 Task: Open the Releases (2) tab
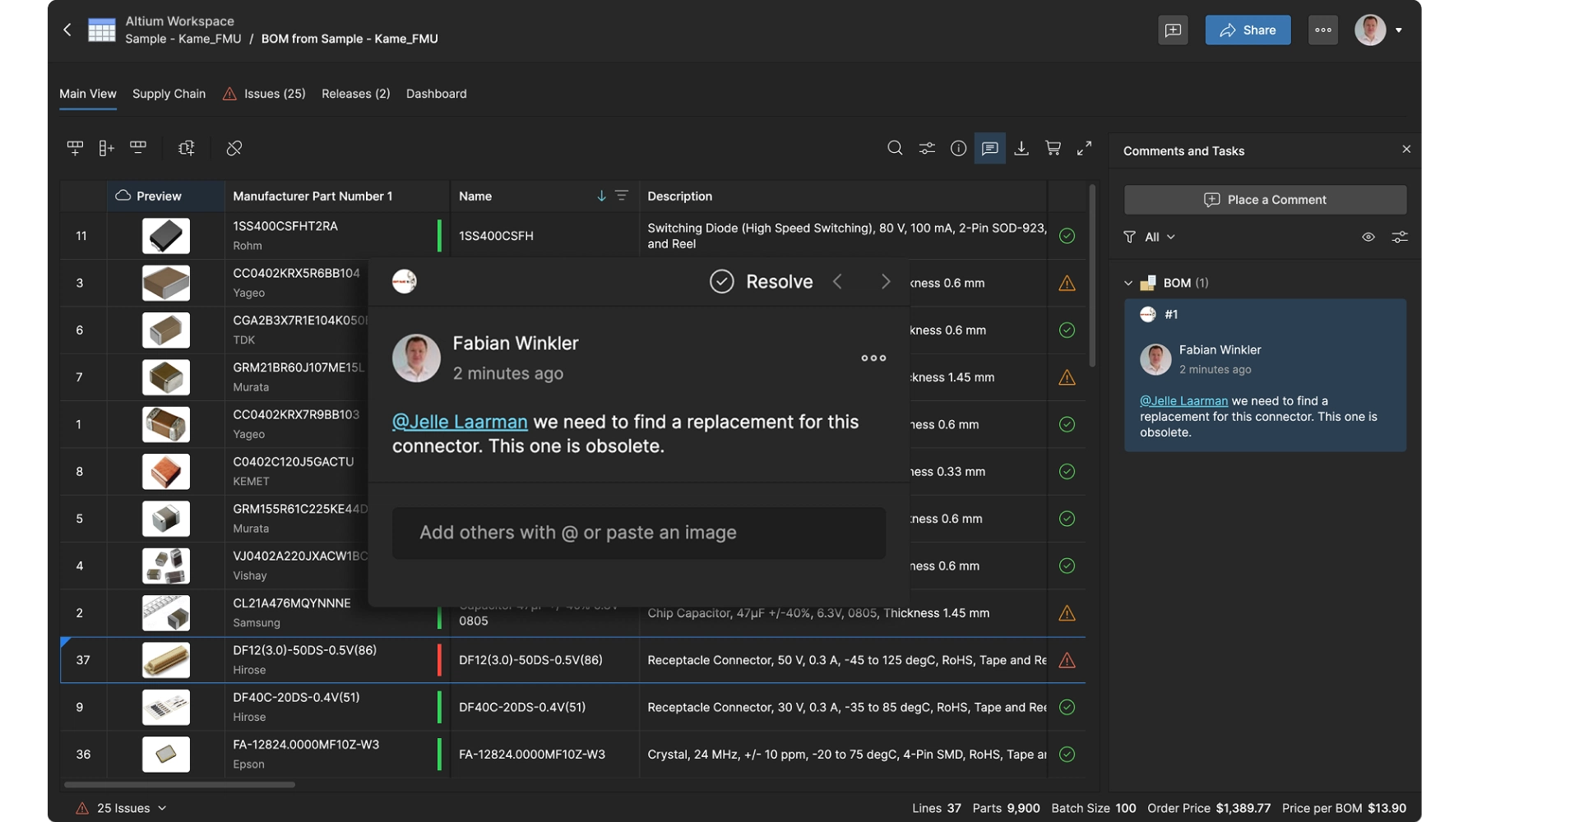[356, 94]
